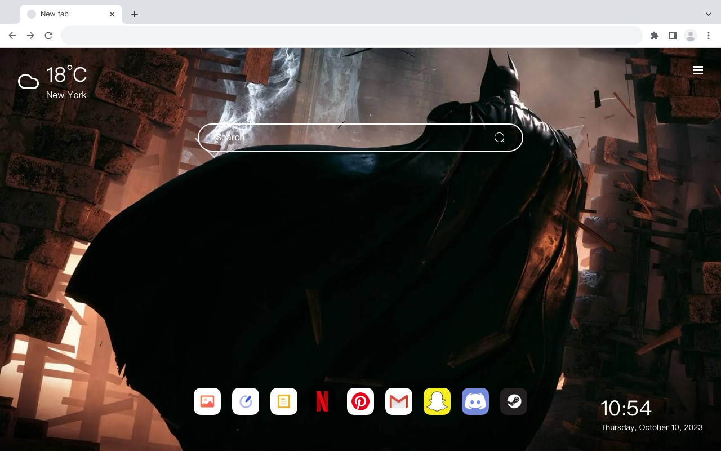Viewport: 721px width, 451px height.
Task: Go forward to the next page
Action: 30,36
